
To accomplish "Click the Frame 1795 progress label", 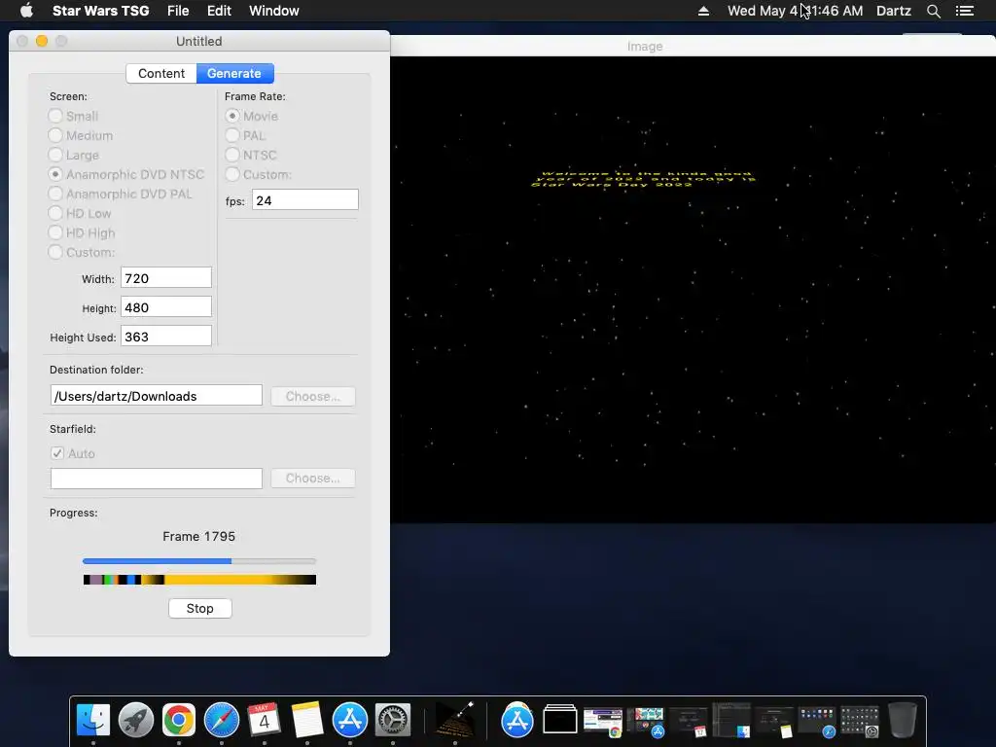I will point(198,536).
